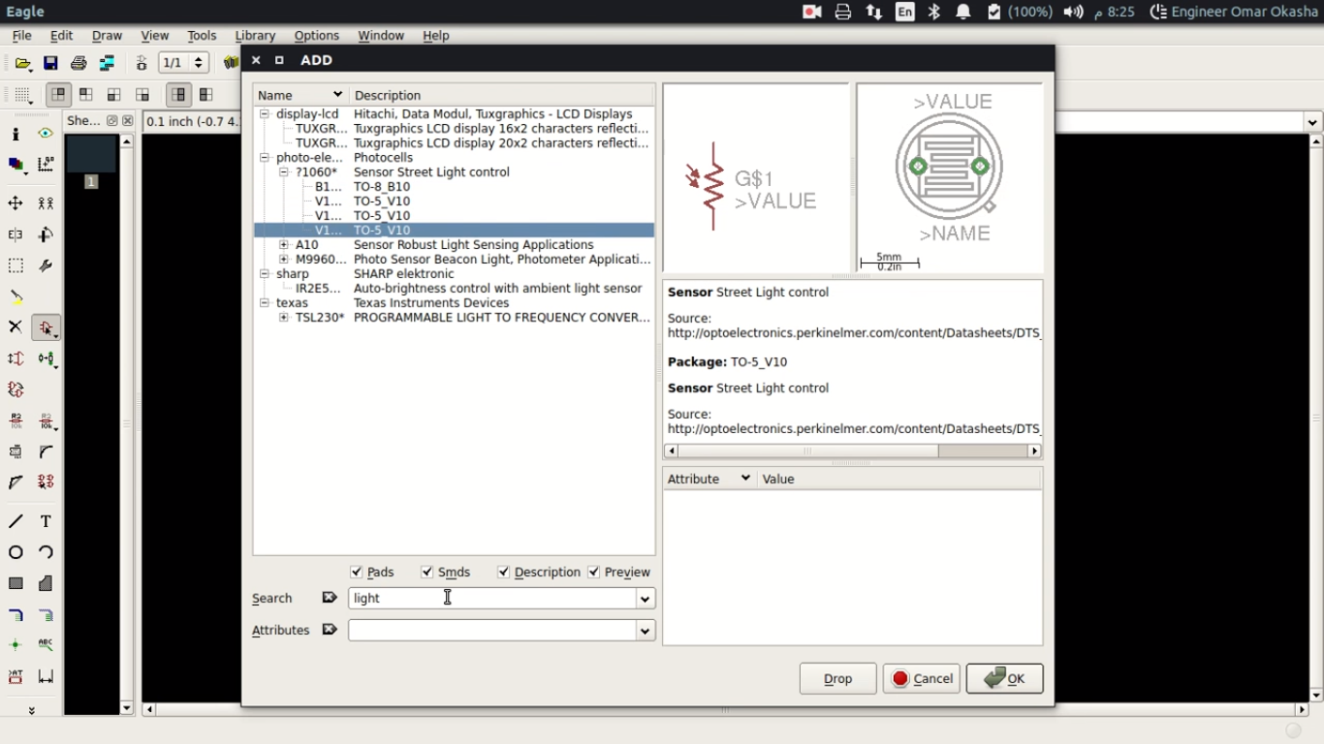Screen dimensions: 1324x744
Task: Select the Dimension tool
Action: [x=46, y=676]
